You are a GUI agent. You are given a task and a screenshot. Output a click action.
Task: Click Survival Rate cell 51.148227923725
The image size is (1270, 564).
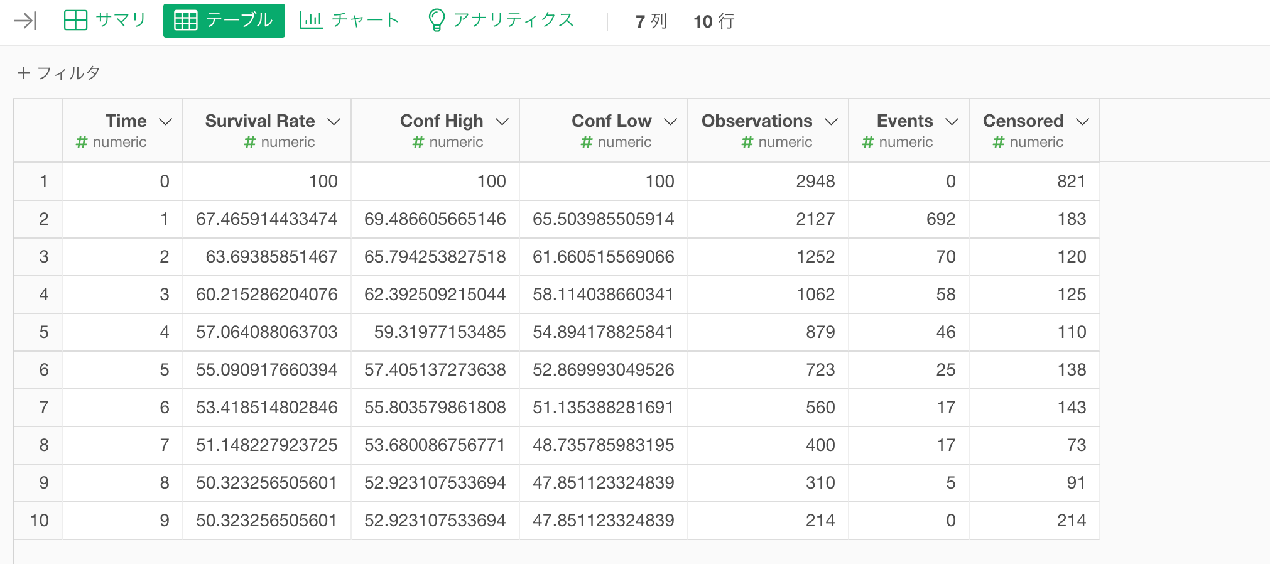(x=267, y=445)
